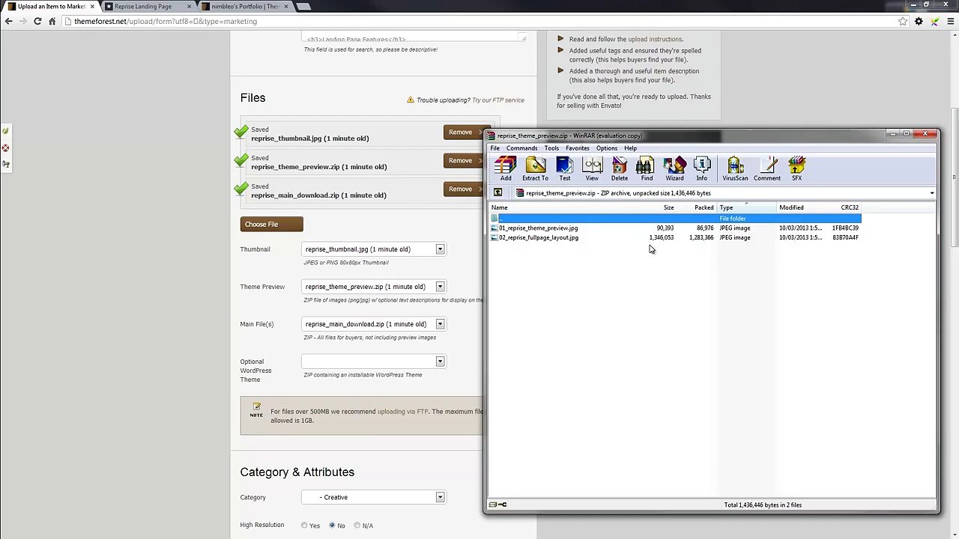Expand the WinRAR archive path dropdown arrow
The width and height of the screenshot is (959, 539).
tap(931, 193)
